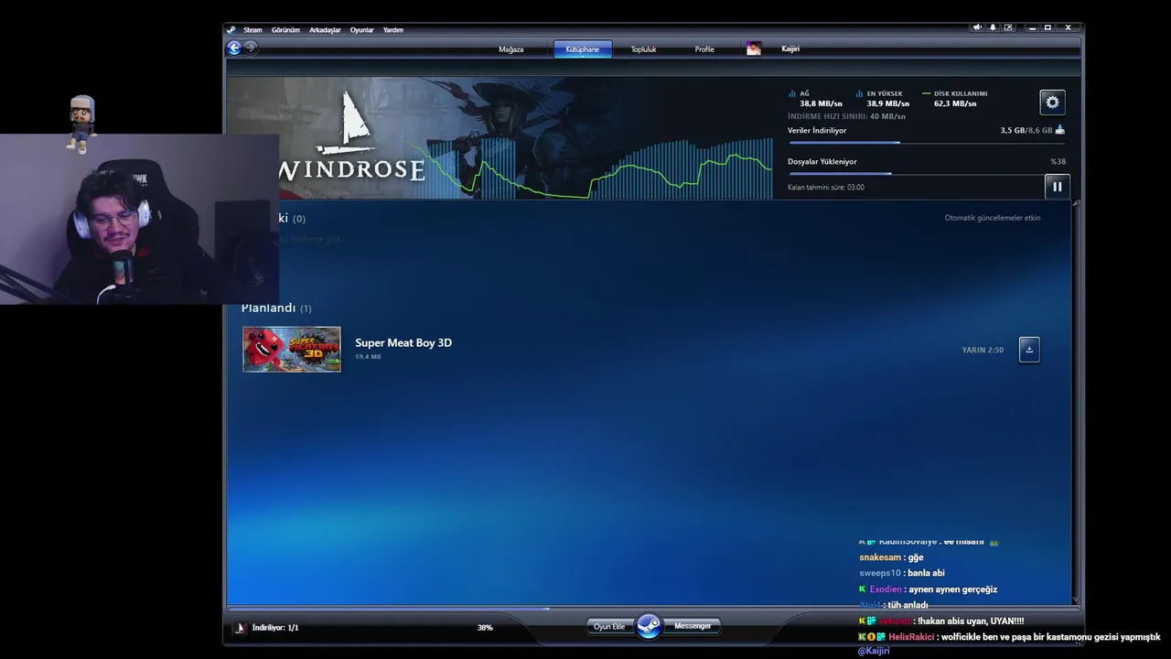The width and height of the screenshot is (1171, 659).
Task: Open the notifications bell
Action: [993, 27]
